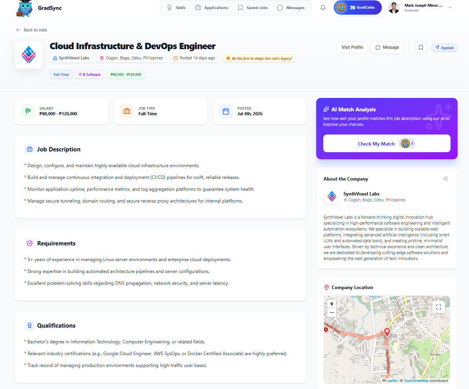Click the back arrow icon
Screen dimensions: 469x389
click(x=18, y=30)
